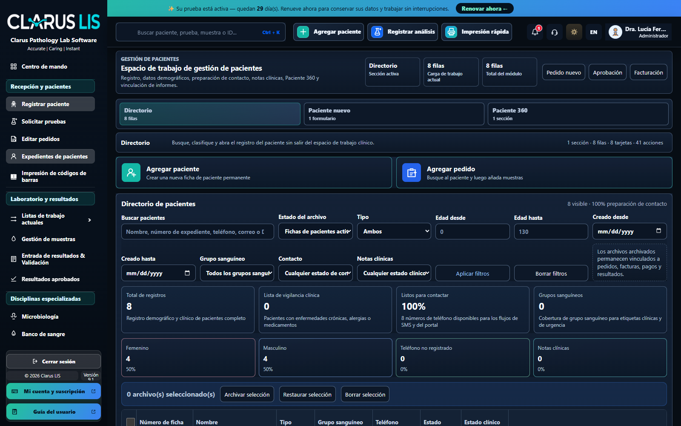Open the Grupo sanguíneo filter dropdown

point(237,273)
